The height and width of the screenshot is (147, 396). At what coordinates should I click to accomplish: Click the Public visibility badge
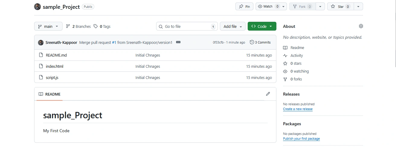pyautogui.click(x=88, y=7)
